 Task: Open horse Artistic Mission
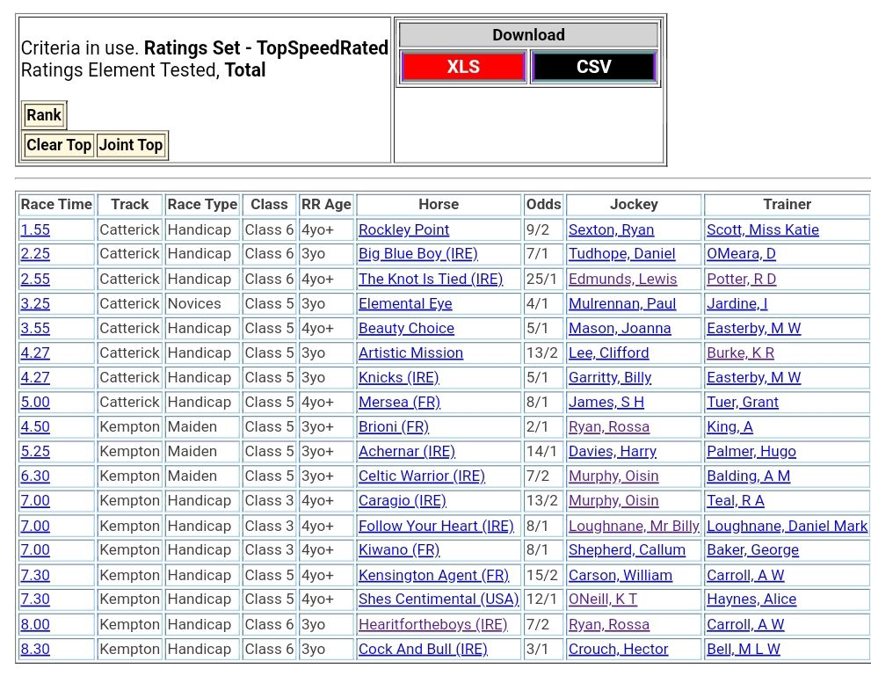click(x=410, y=353)
